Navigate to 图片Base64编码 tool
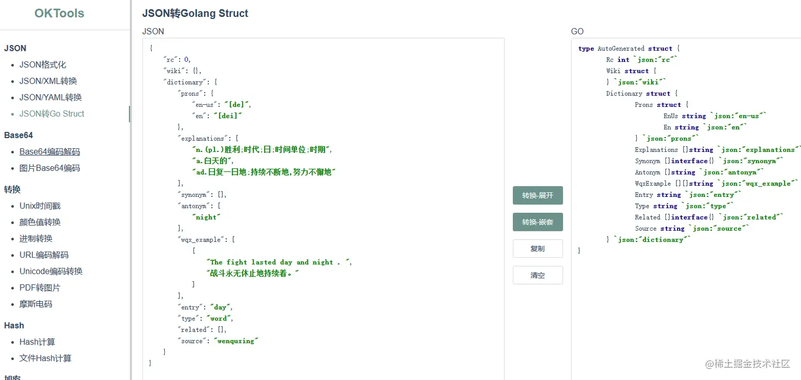 tap(50, 168)
